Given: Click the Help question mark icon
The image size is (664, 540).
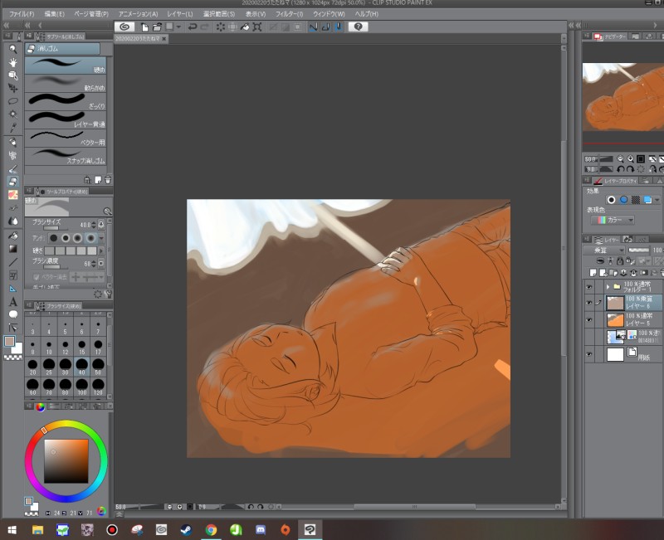Looking at the screenshot, I should point(358,27).
